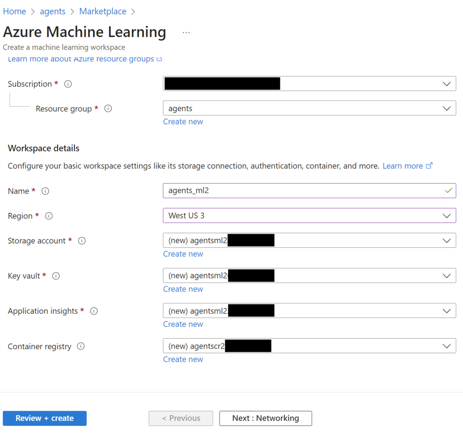Click the Resource group info icon
This screenshot has width=463, height=433.
[x=108, y=108]
